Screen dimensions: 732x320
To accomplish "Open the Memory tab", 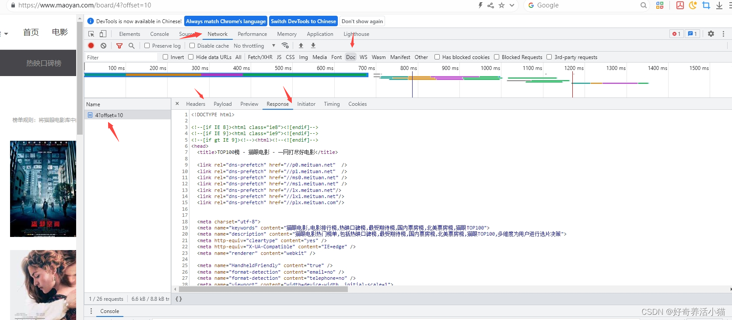I will tap(287, 34).
